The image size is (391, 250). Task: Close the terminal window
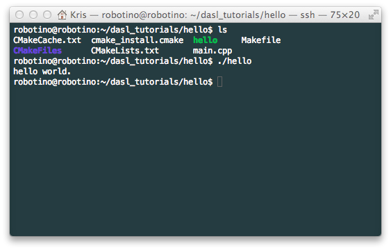click(19, 15)
